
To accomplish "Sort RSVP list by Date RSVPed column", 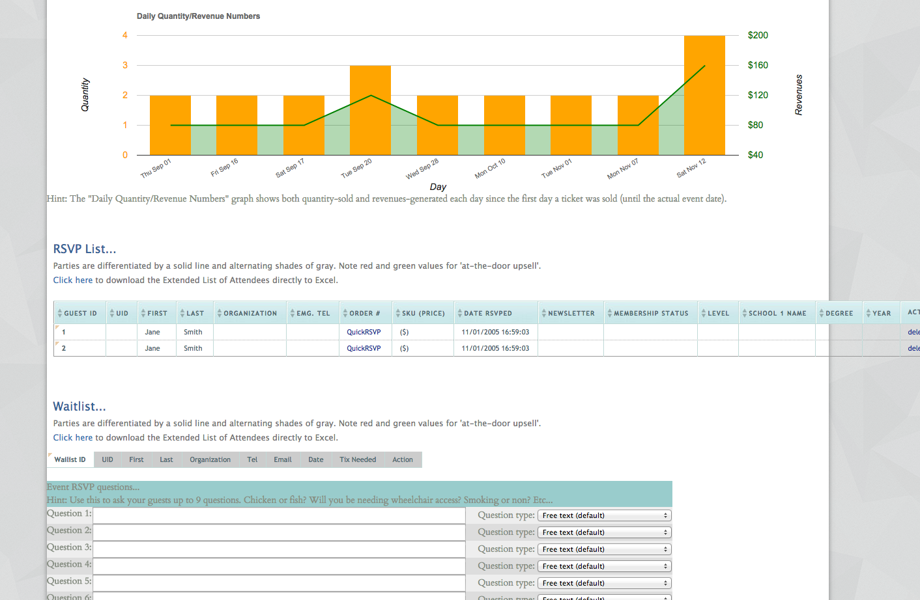I will pyautogui.click(x=496, y=313).
